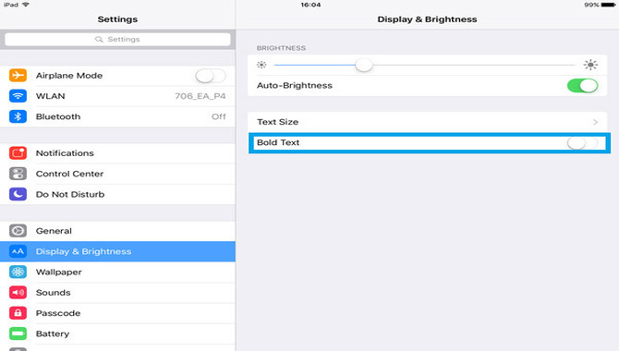This screenshot has height=351, width=619.
Task: Focus the Settings search field
Action: [117, 39]
